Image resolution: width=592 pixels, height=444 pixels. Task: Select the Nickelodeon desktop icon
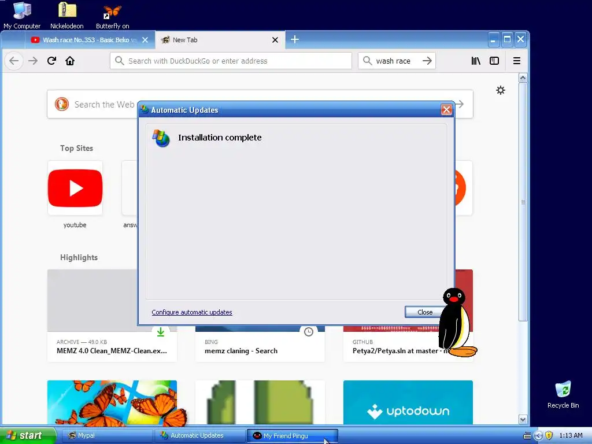pos(67,16)
